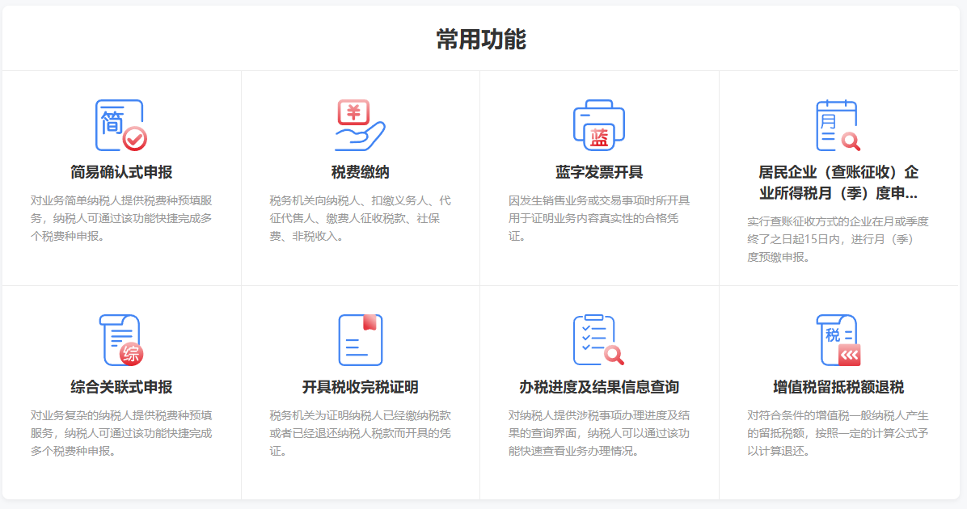Click description starting 对纳税人提供涉税事项办理进度
Viewport: 967px width, 509px height.
599,433
